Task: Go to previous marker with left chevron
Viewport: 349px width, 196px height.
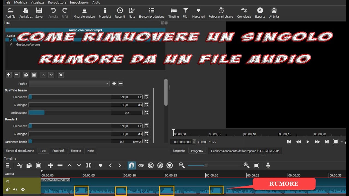Action: pyautogui.click(x=110, y=165)
